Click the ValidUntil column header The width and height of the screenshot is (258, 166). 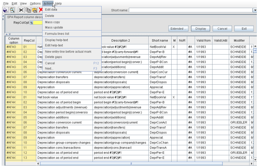point(221,40)
